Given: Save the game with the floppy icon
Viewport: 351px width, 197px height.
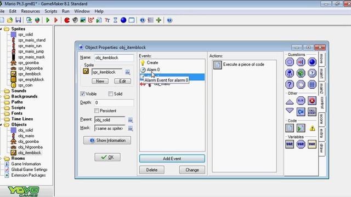Looking at the screenshot, I should coord(18,20).
